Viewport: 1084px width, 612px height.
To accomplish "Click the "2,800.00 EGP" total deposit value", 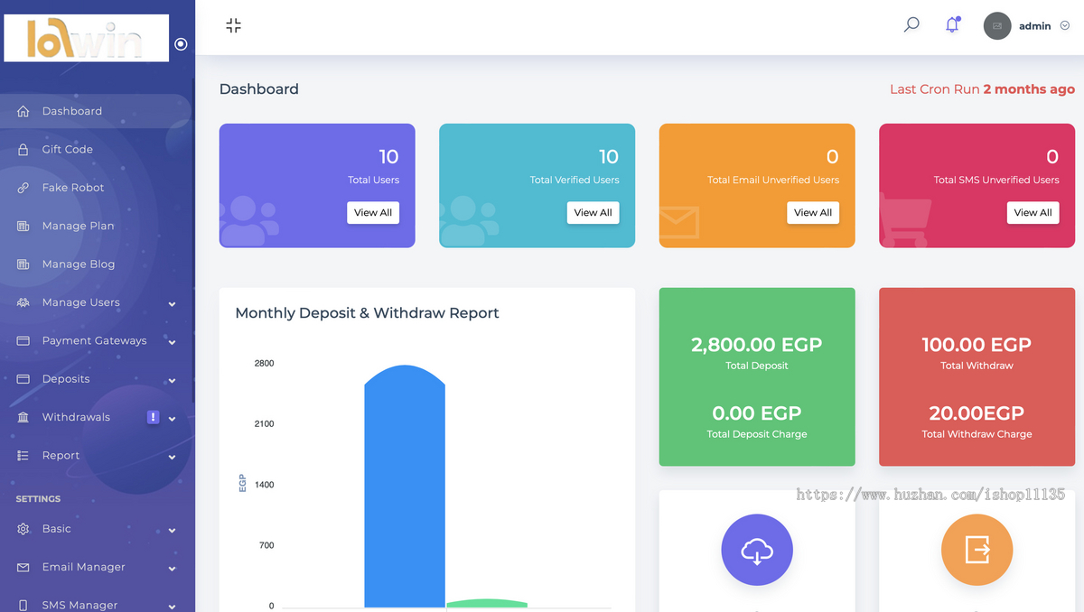I will pyautogui.click(x=757, y=345).
